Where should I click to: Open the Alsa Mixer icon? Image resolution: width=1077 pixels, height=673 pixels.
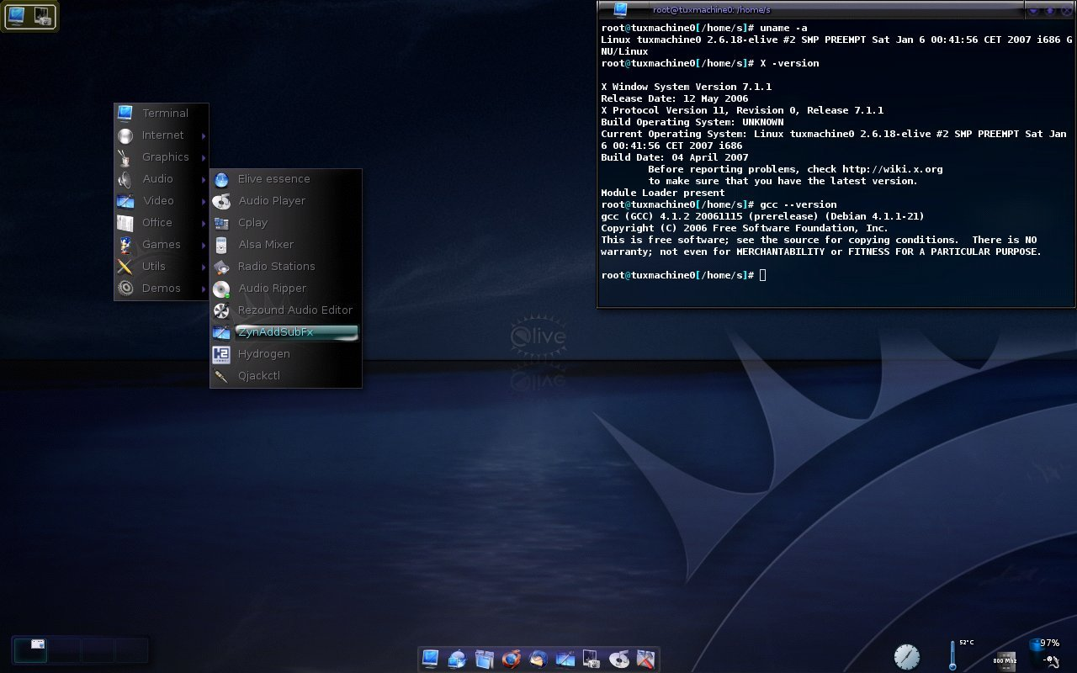221,245
